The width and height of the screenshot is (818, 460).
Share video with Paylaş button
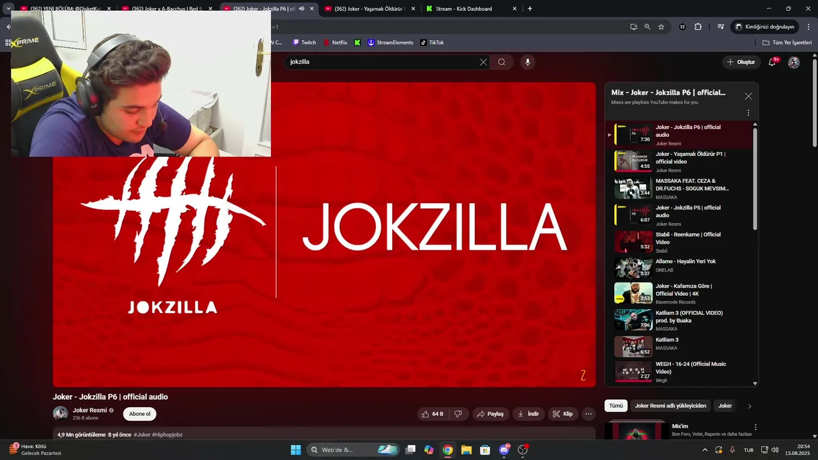[x=491, y=414]
